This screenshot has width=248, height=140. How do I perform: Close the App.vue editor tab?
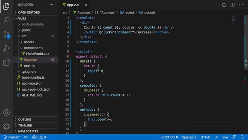click(x=86, y=5)
